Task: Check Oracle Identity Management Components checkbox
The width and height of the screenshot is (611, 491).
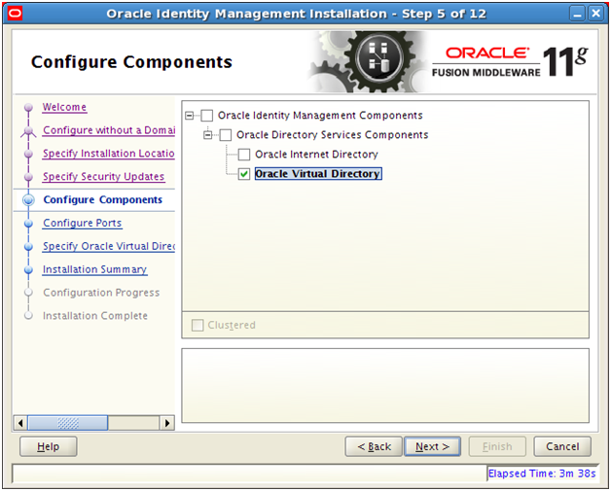Action: pyautogui.click(x=206, y=116)
